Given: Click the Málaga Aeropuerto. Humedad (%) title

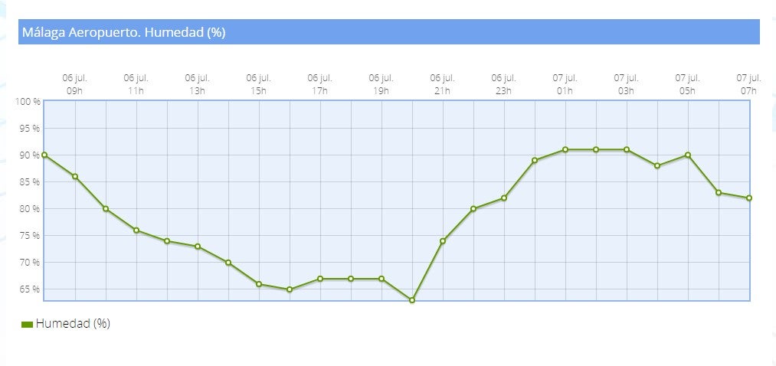Looking at the screenshot, I should tap(123, 32).
